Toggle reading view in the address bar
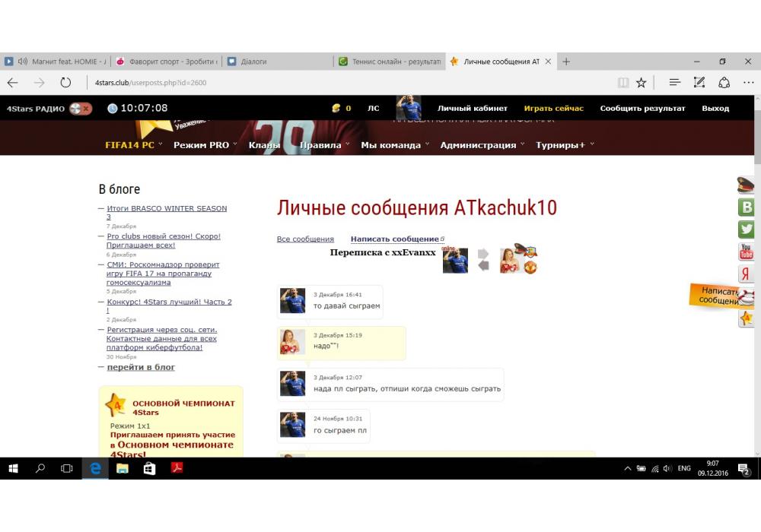 coord(623,82)
